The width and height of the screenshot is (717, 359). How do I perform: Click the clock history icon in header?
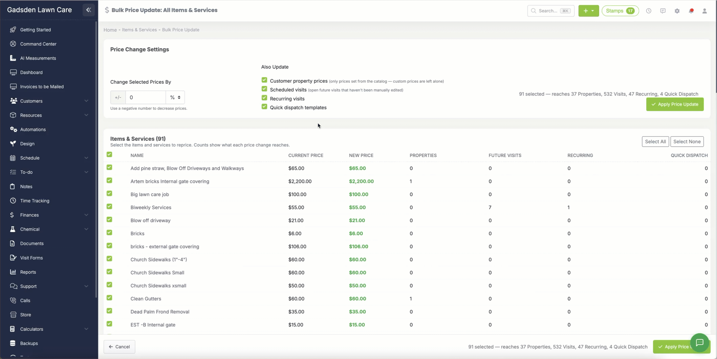tap(648, 11)
